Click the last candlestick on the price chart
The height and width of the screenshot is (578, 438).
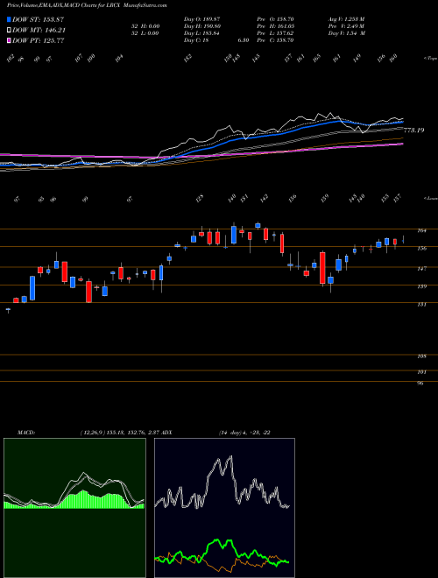tap(403, 240)
